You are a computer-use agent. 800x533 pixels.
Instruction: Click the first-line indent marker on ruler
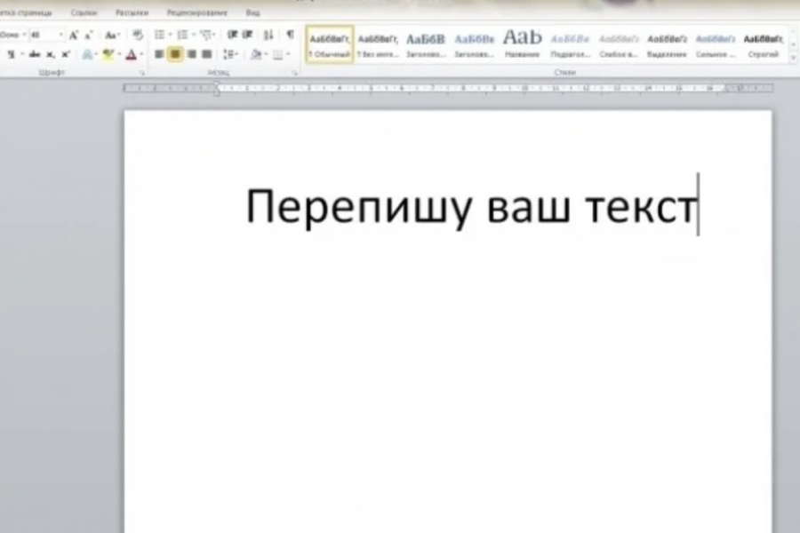point(216,84)
